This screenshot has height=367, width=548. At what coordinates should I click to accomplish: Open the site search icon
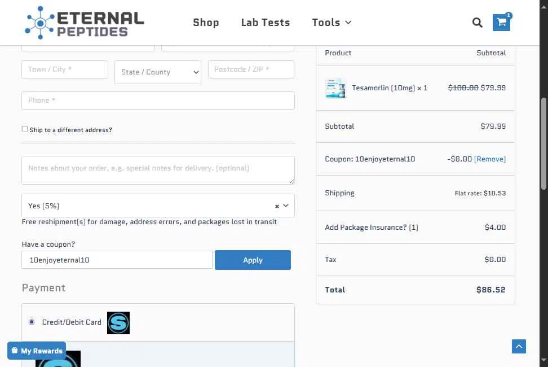pyautogui.click(x=477, y=23)
